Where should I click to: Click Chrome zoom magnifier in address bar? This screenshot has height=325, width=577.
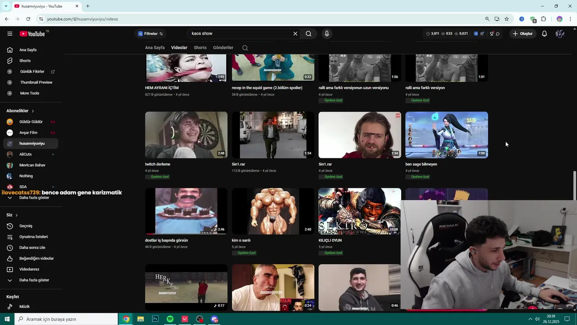click(487, 19)
